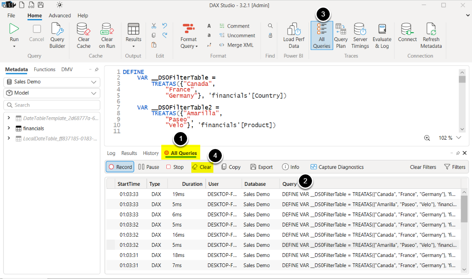472x279 pixels.
Task: Select the Format Query icon
Action: click(188, 36)
